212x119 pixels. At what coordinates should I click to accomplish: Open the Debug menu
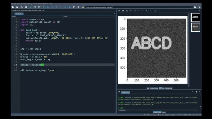[30, 4]
